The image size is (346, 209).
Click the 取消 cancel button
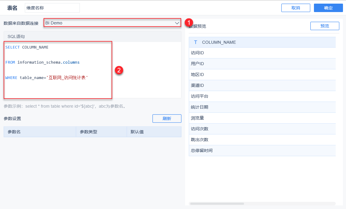pos(296,8)
